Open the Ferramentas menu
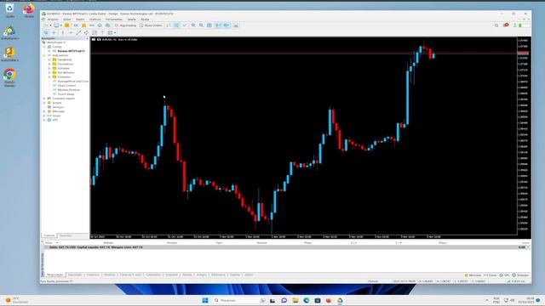 coord(113,20)
